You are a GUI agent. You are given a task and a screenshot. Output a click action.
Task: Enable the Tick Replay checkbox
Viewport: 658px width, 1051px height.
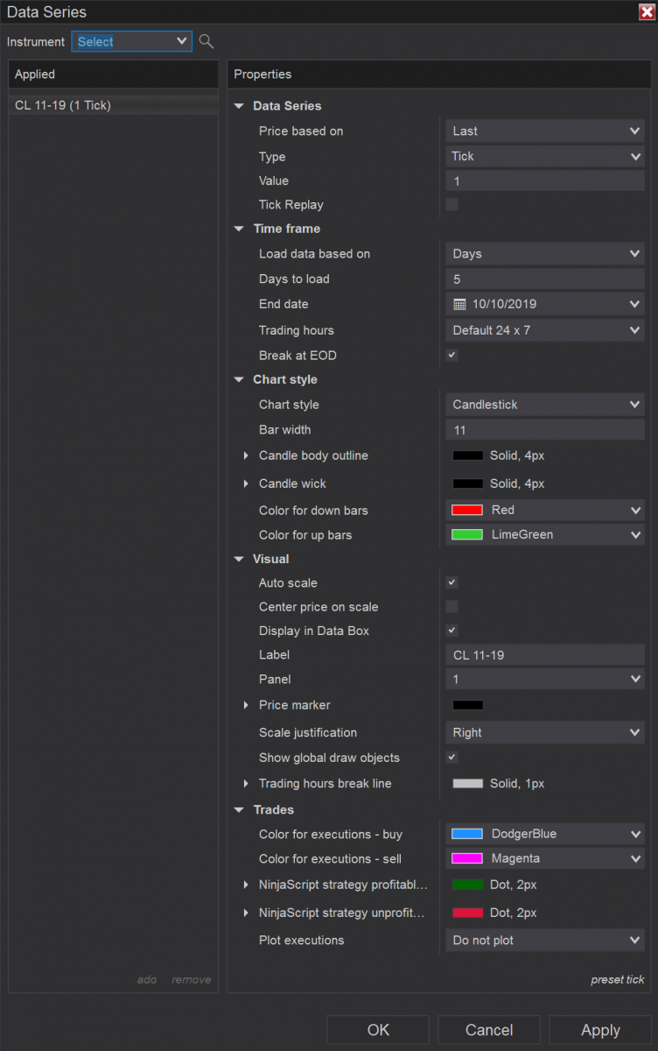point(451,205)
